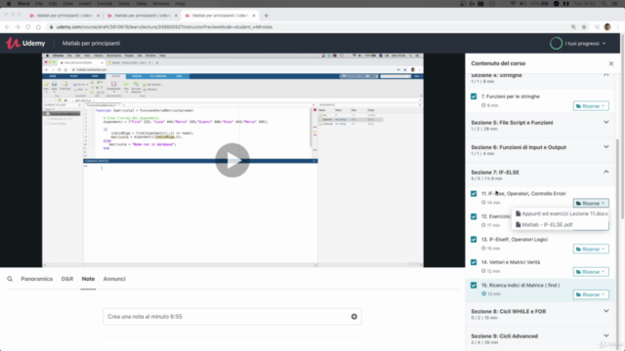625x351 pixels.
Task: Click the browser address bar URL
Action: click(x=164, y=27)
